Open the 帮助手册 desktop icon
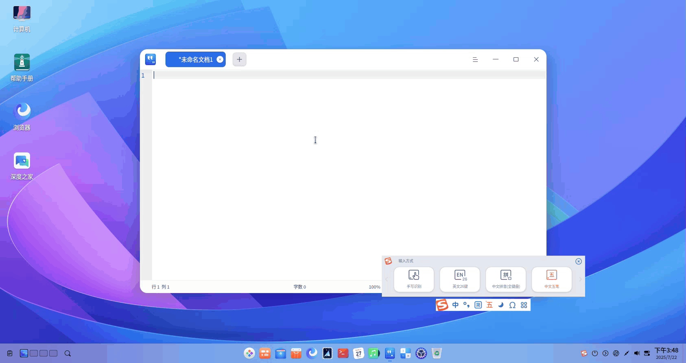The image size is (686, 363). [x=22, y=68]
